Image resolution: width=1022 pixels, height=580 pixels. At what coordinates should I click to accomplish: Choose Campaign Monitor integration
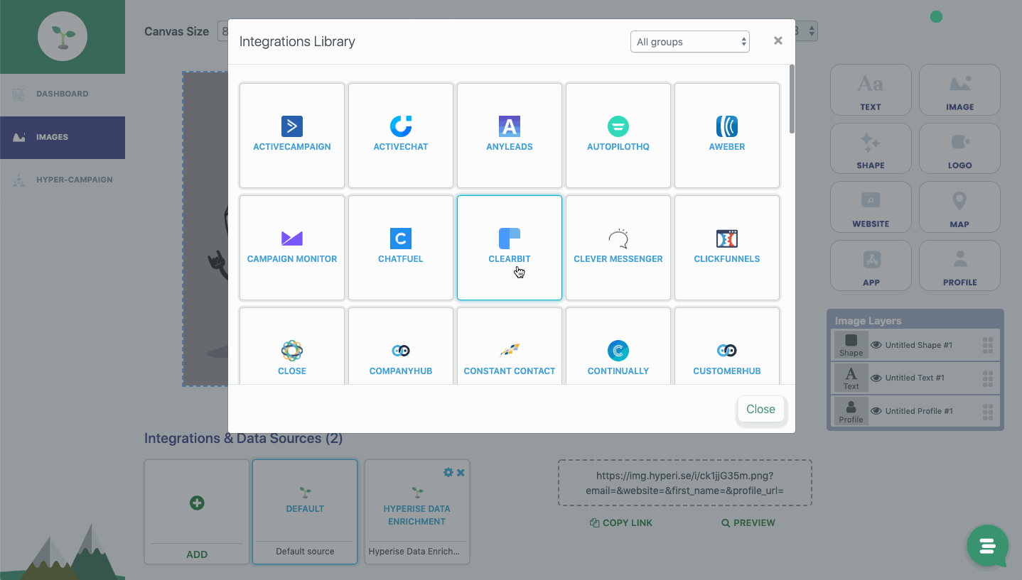(x=292, y=248)
